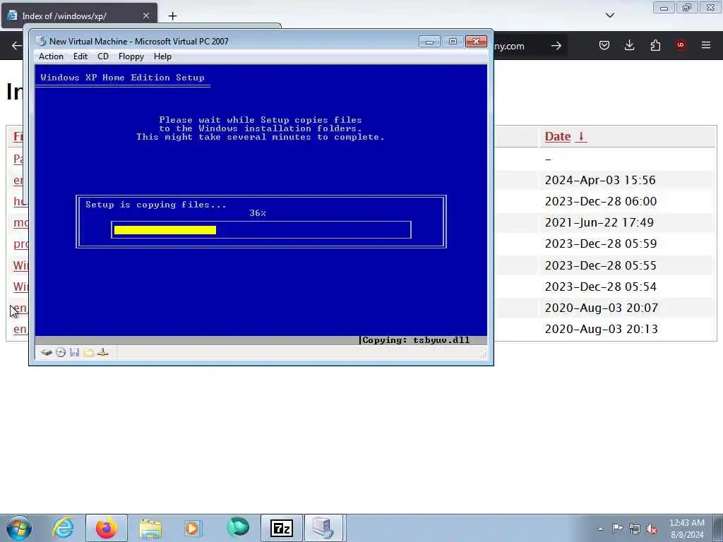
Task: Open Windows Explorer from the taskbar
Action: point(150,528)
